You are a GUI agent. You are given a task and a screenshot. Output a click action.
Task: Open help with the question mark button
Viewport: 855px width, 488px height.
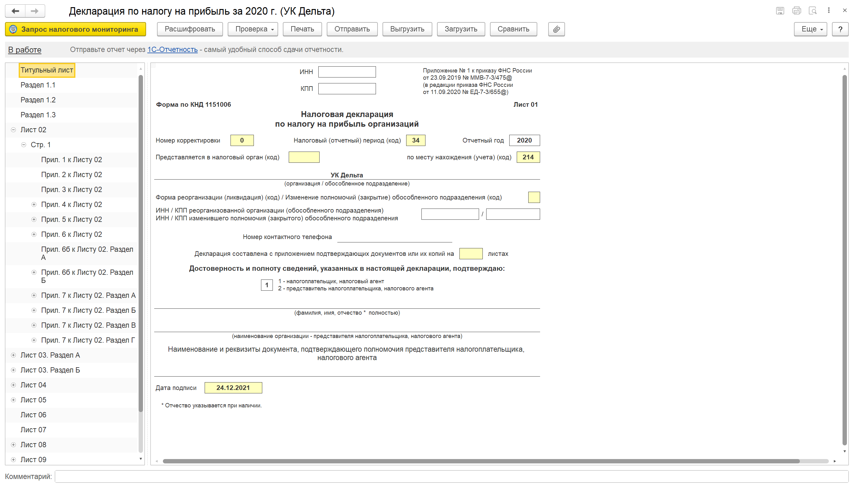[840, 29]
